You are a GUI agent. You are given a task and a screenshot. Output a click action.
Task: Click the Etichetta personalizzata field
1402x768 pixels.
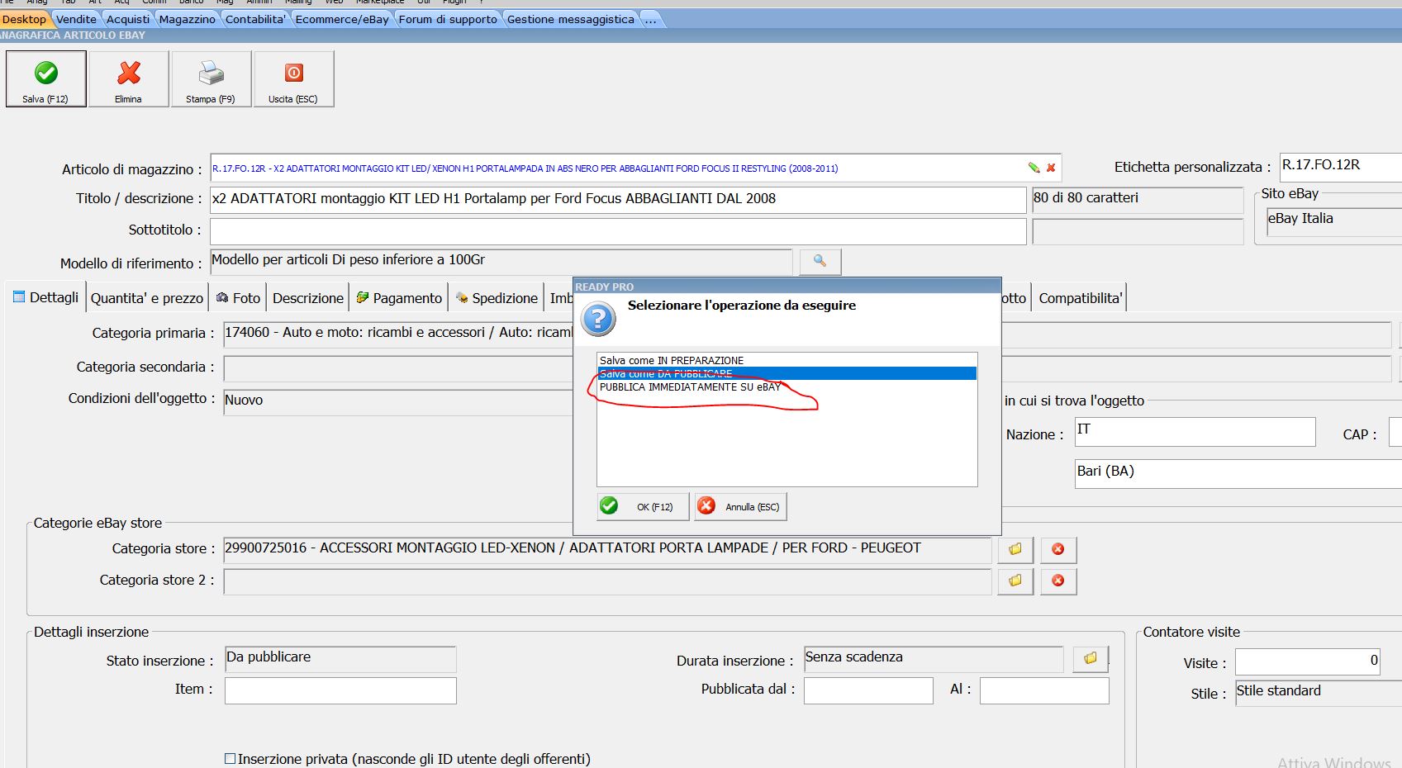pos(1340,167)
